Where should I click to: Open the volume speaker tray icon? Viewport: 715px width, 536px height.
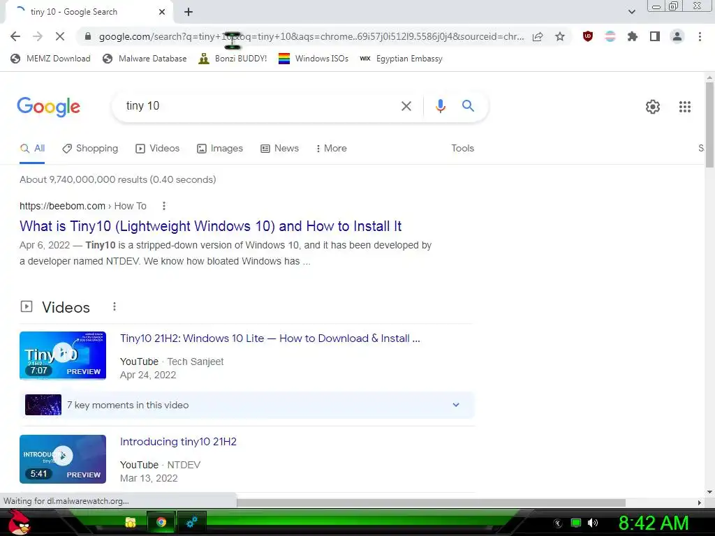click(x=592, y=523)
